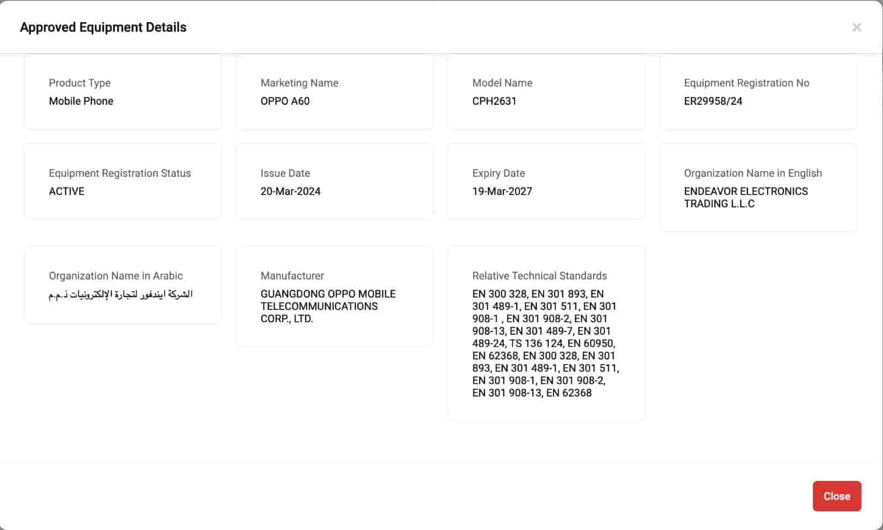The height and width of the screenshot is (530, 883).
Task: Click the Approved Equipment Details title
Action: click(104, 27)
